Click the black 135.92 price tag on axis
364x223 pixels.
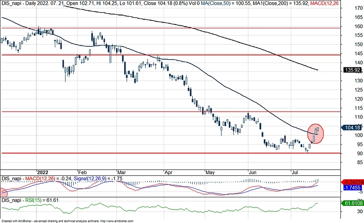click(x=352, y=70)
